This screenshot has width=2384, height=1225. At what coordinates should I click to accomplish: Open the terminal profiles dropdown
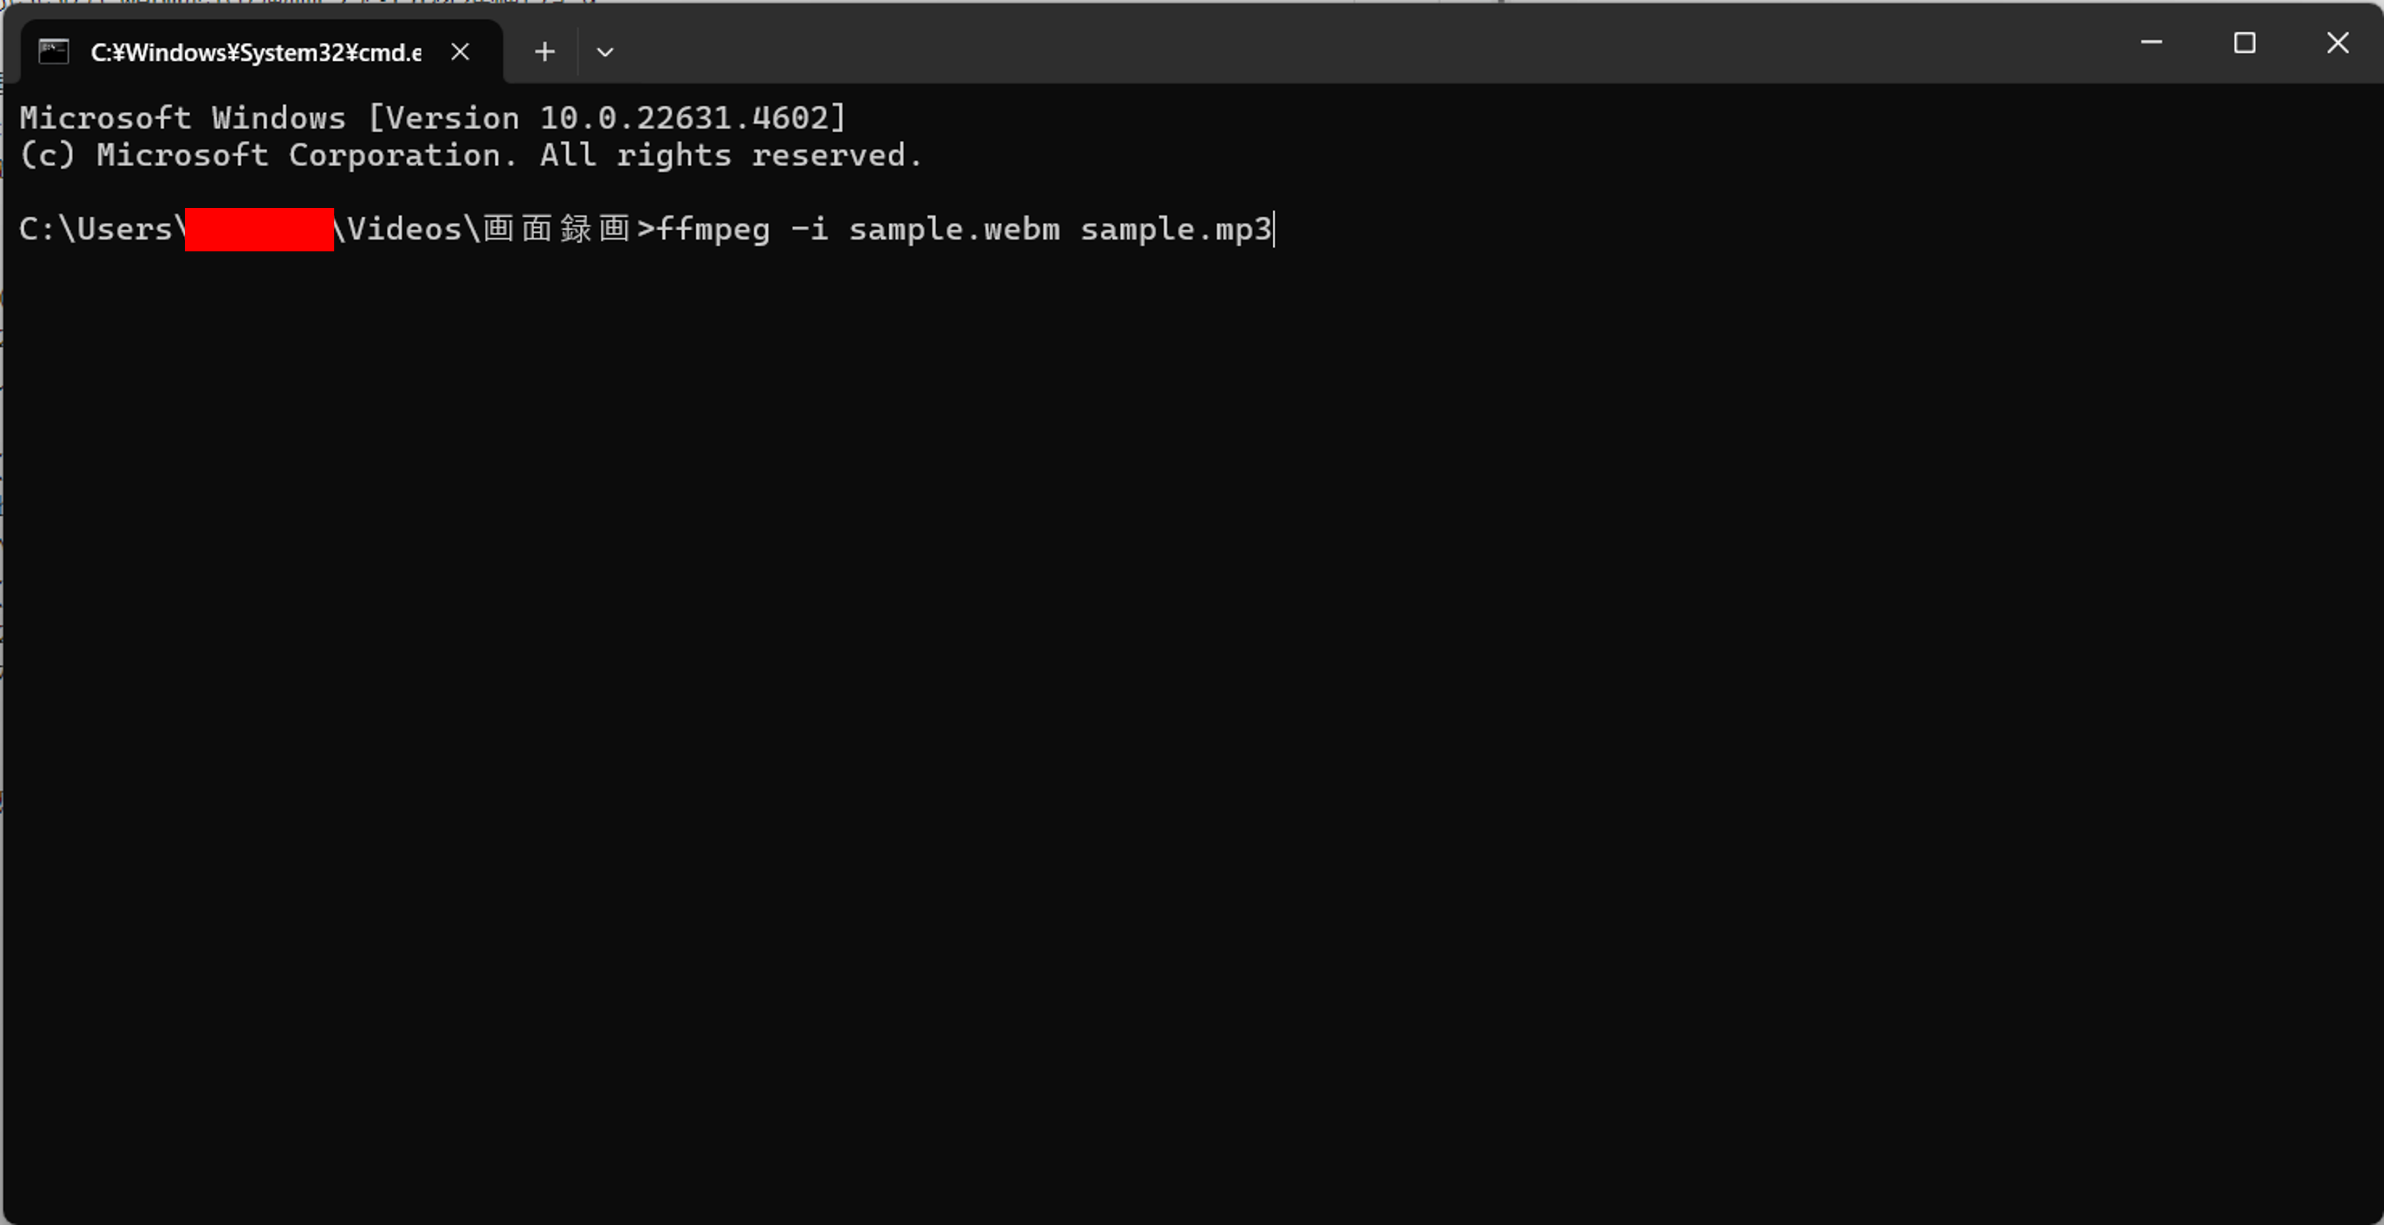(606, 51)
